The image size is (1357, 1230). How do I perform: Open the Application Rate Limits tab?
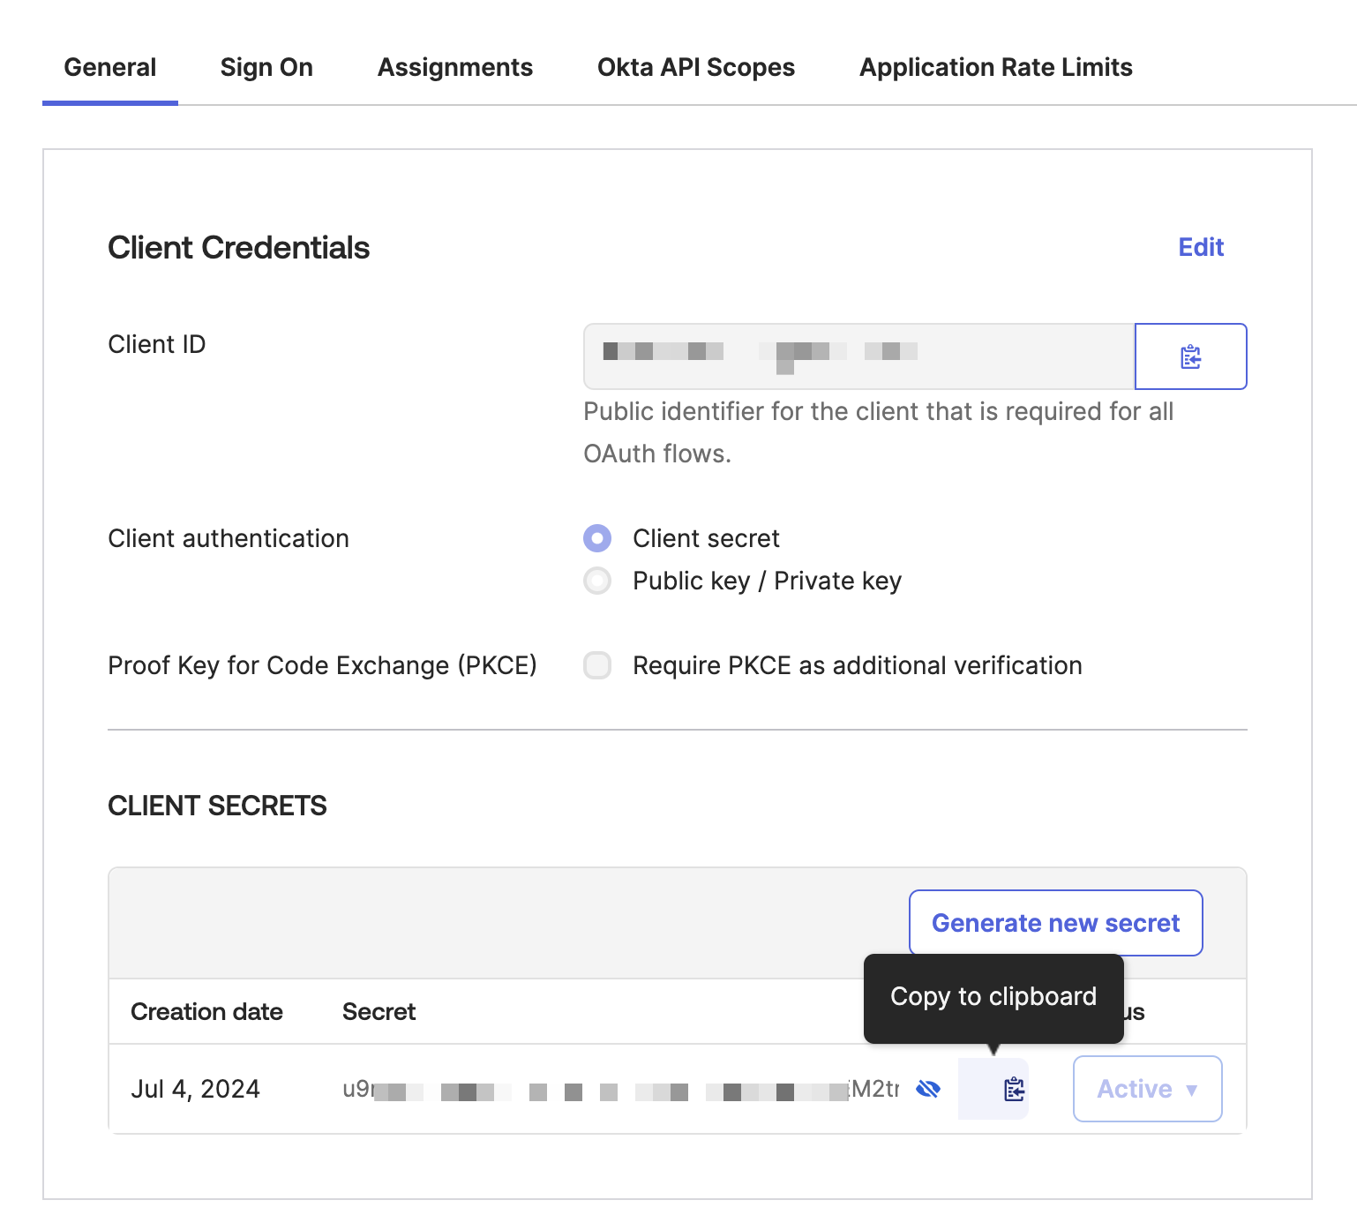(997, 67)
